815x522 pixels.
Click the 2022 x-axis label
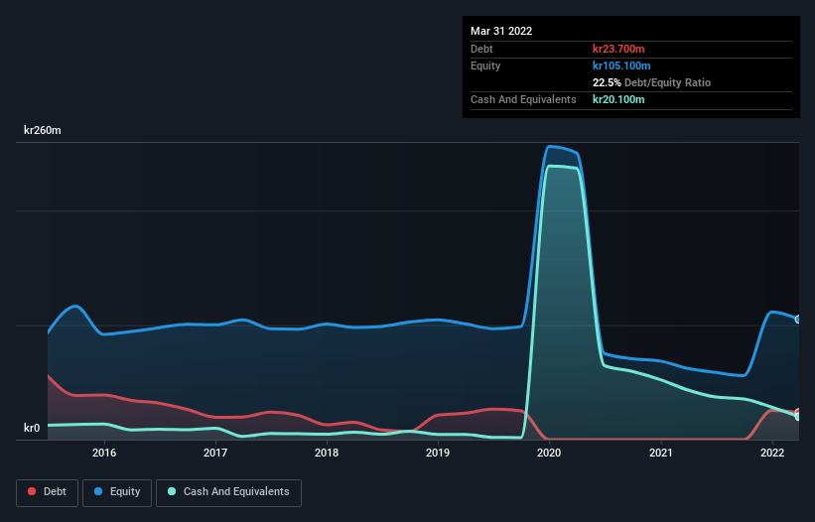tap(772, 453)
